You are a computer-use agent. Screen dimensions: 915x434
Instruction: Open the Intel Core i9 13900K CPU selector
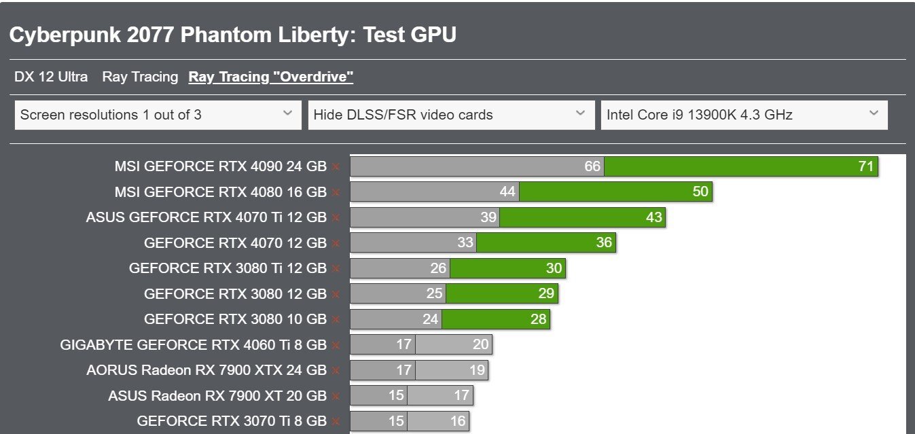coord(744,115)
